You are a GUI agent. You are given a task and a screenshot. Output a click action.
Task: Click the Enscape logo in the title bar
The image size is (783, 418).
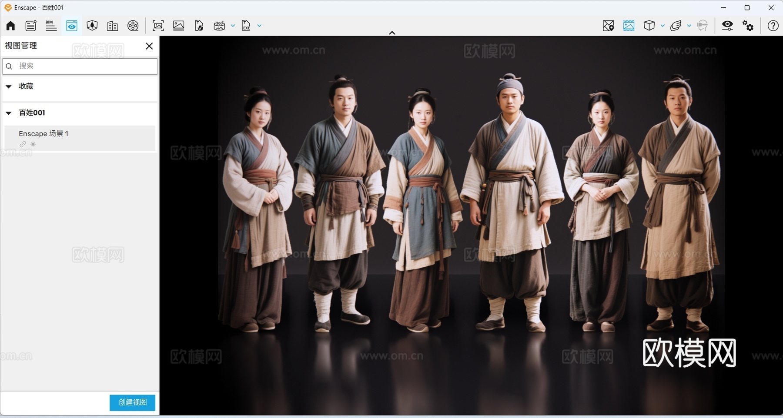(x=8, y=7)
